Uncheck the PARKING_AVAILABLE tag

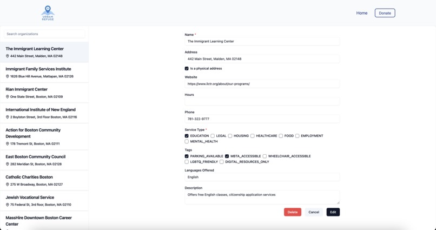(187, 156)
